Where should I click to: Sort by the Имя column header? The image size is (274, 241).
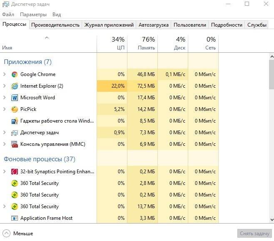pyautogui.click(x=48, y=44)
